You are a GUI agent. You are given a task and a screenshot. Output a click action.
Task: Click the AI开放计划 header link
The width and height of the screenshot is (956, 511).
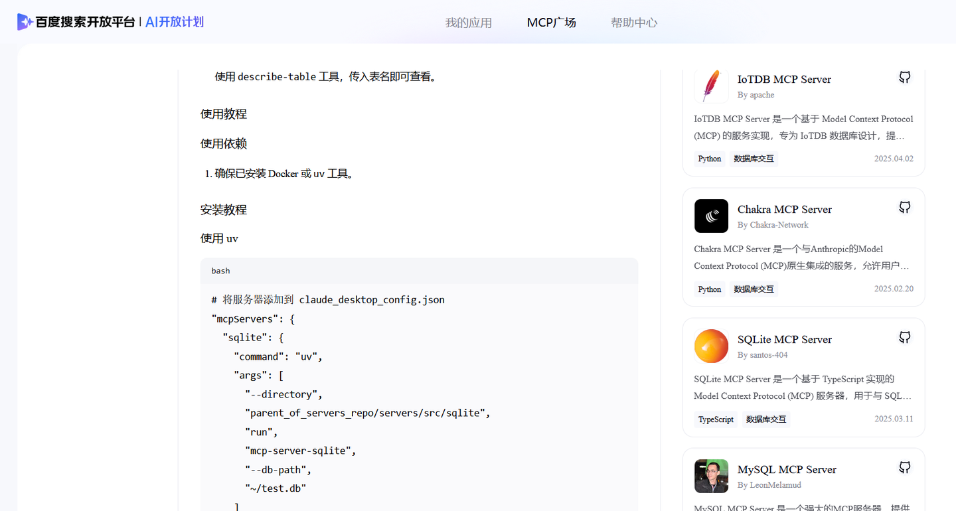(x=175, y=22)
